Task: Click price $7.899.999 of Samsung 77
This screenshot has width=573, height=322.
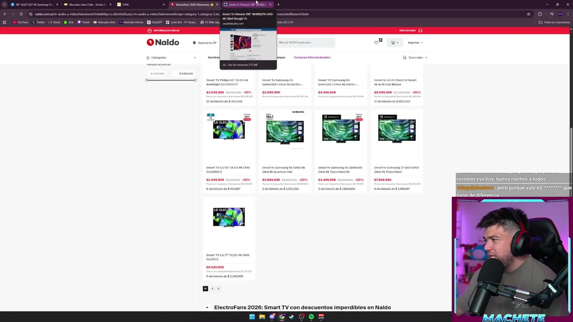Action: click(x=383, y=180)
